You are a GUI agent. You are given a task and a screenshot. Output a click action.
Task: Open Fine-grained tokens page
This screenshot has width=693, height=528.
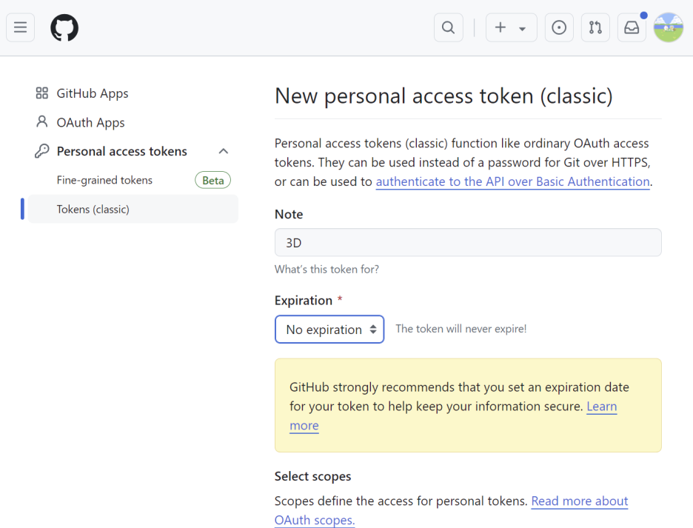click(x=104, y=180)
